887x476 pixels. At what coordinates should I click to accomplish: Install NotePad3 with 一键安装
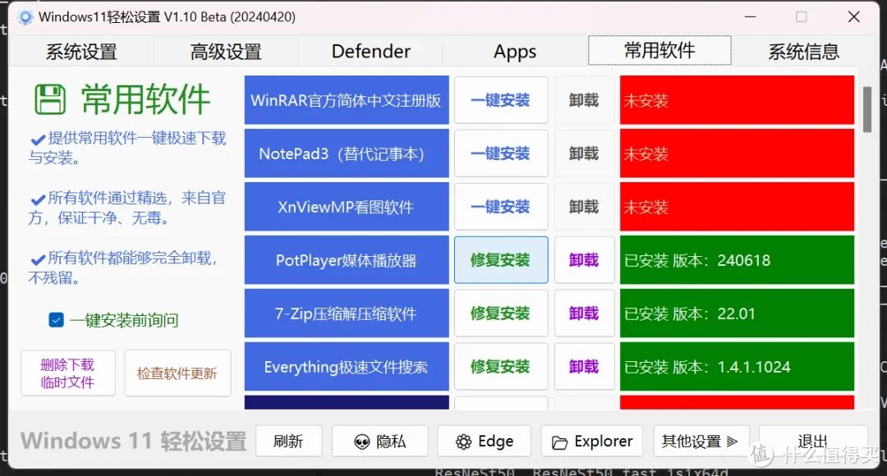pos(501,153)
